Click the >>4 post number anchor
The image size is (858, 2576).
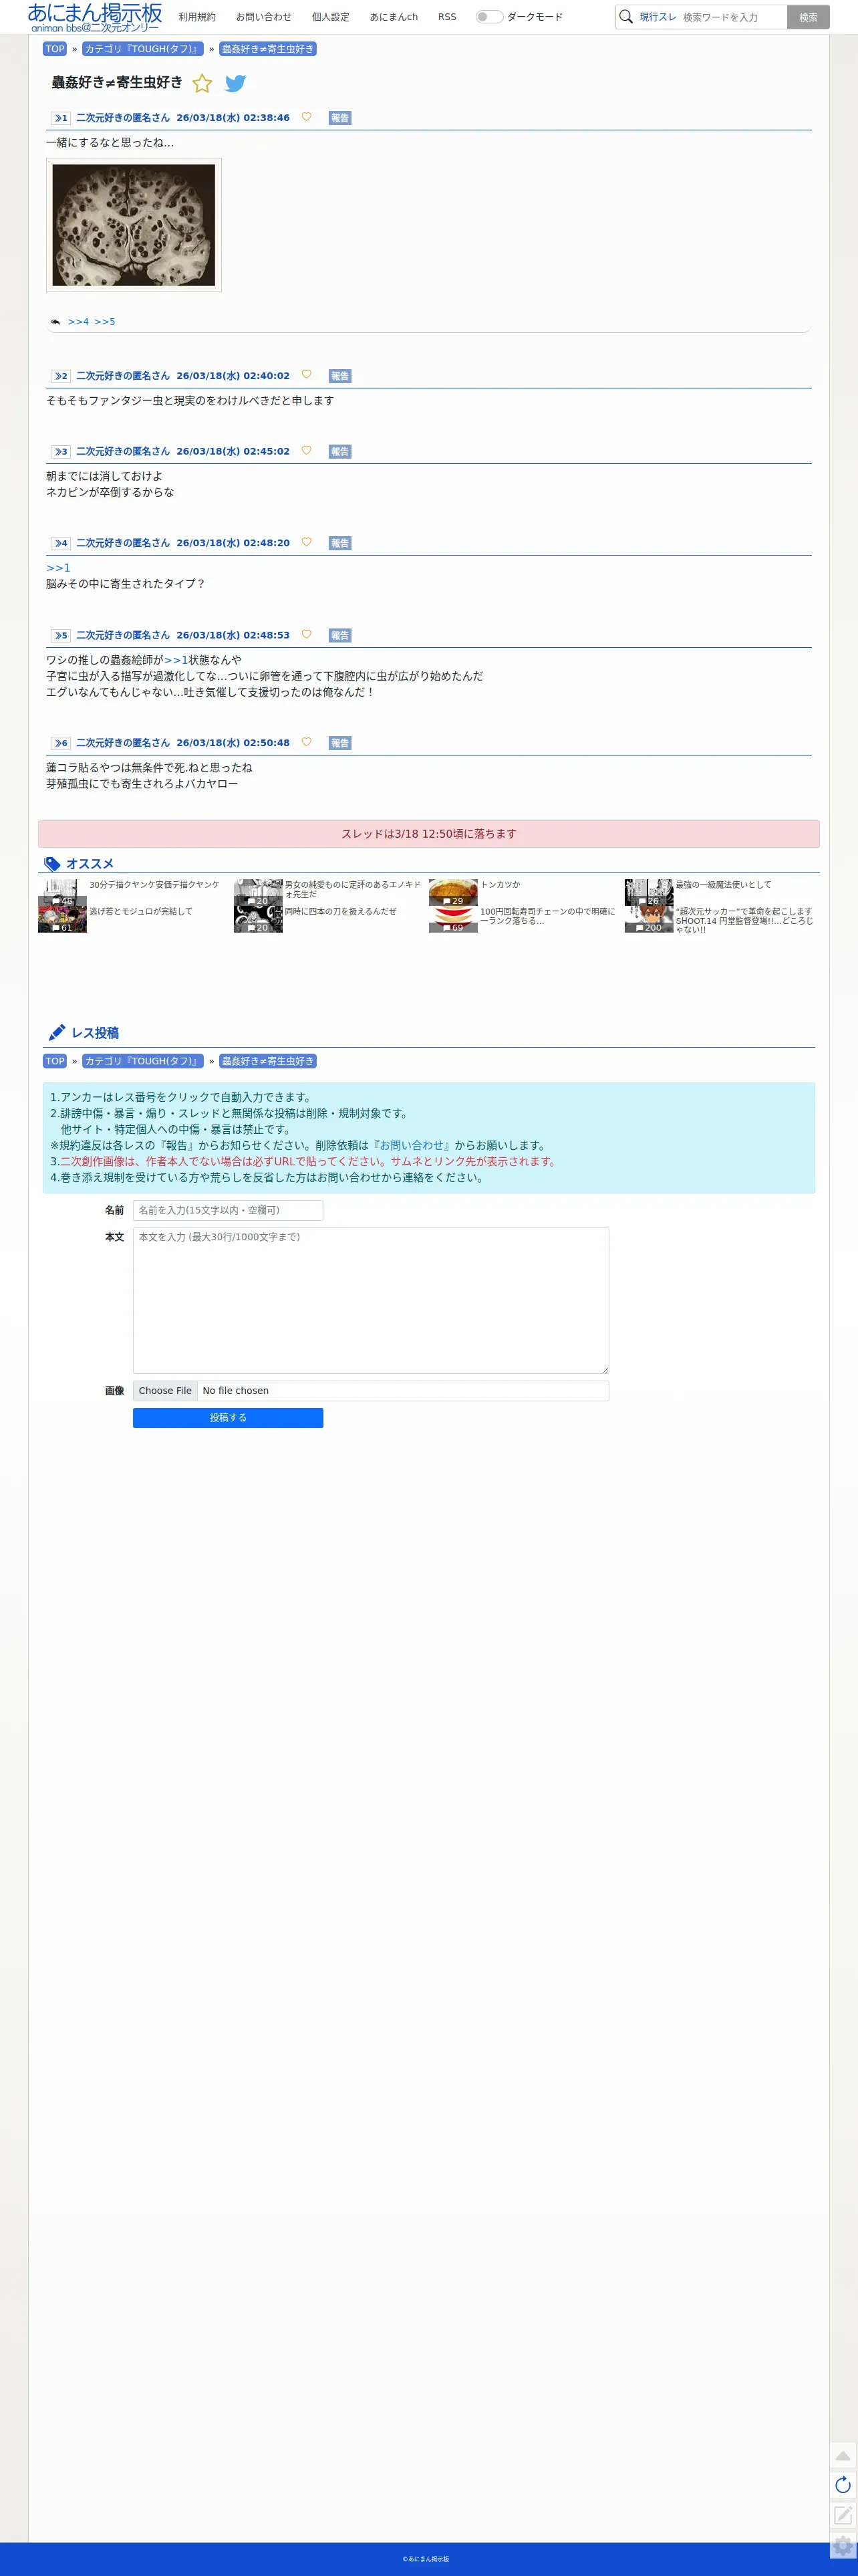[x=61, y=544]
